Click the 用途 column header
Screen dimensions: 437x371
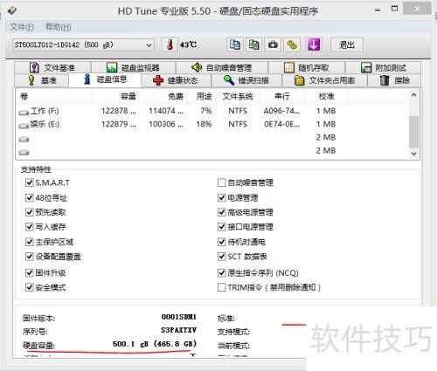(201, 96)
